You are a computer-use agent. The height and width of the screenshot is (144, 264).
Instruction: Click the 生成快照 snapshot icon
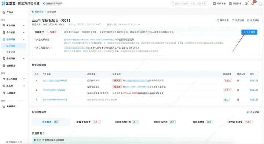[233, 21]
